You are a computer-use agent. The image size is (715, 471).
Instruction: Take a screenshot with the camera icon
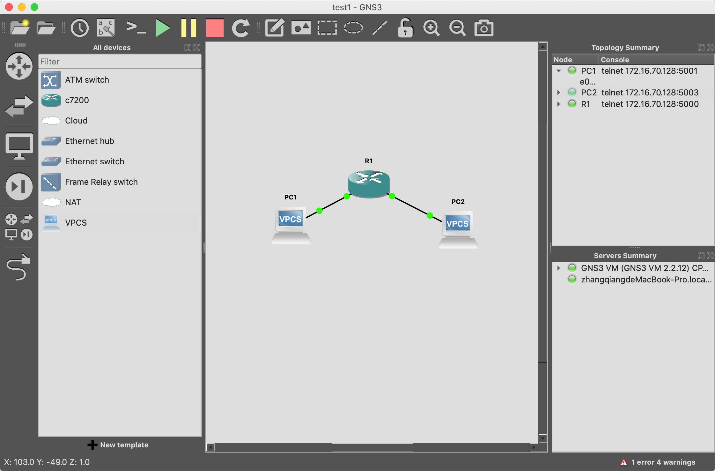[x=484, y=28]
